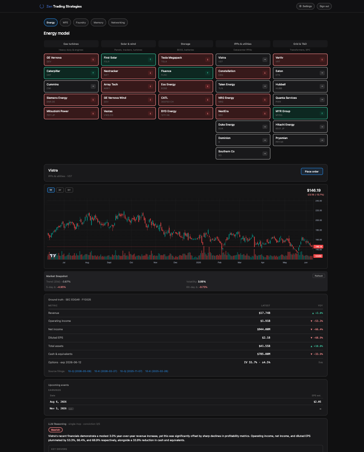364x452 pixels.
Task: Switch the chart to 3Y range
Action: [x=60, y=190]
